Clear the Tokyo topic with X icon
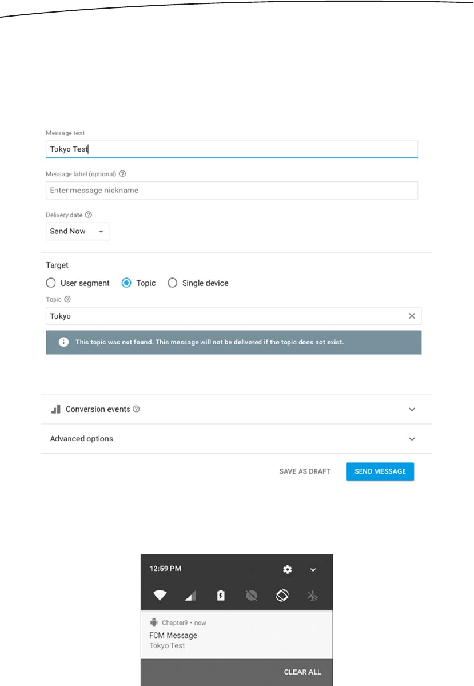474x686 pixels. (412, 316)
